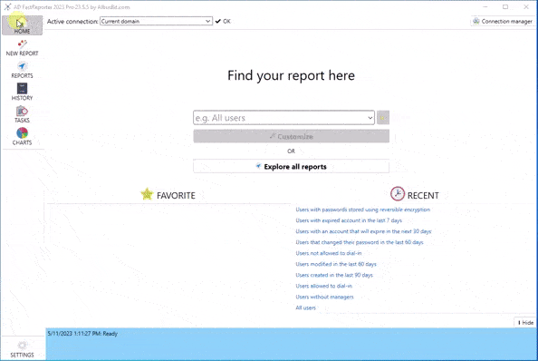
Task: Open 'Users not allowed to dial-in' report
Action: [x=329, y=253]
